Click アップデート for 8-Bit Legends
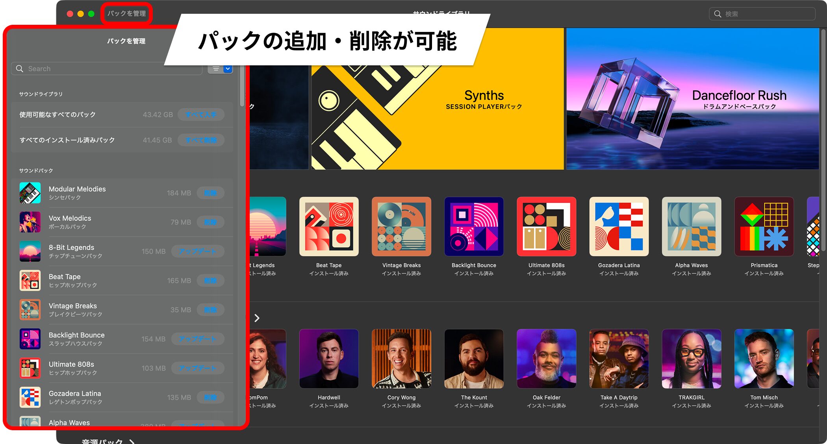 [197, 251]
